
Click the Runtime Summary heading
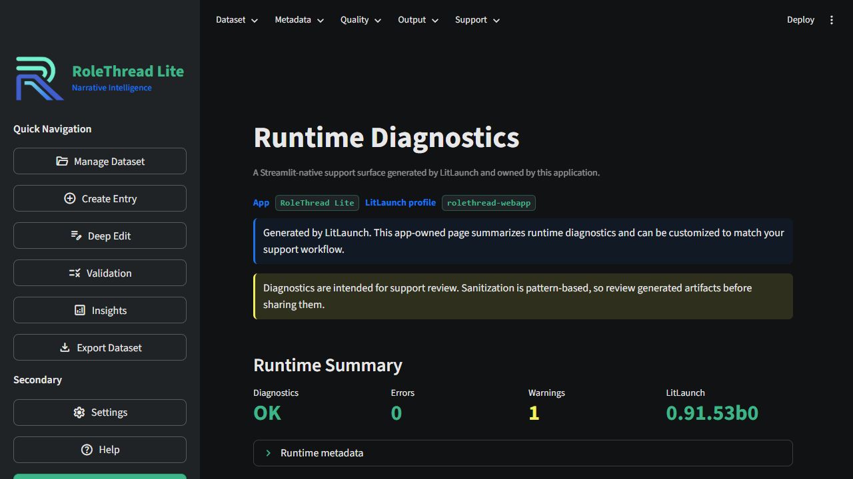coord(328,365)
